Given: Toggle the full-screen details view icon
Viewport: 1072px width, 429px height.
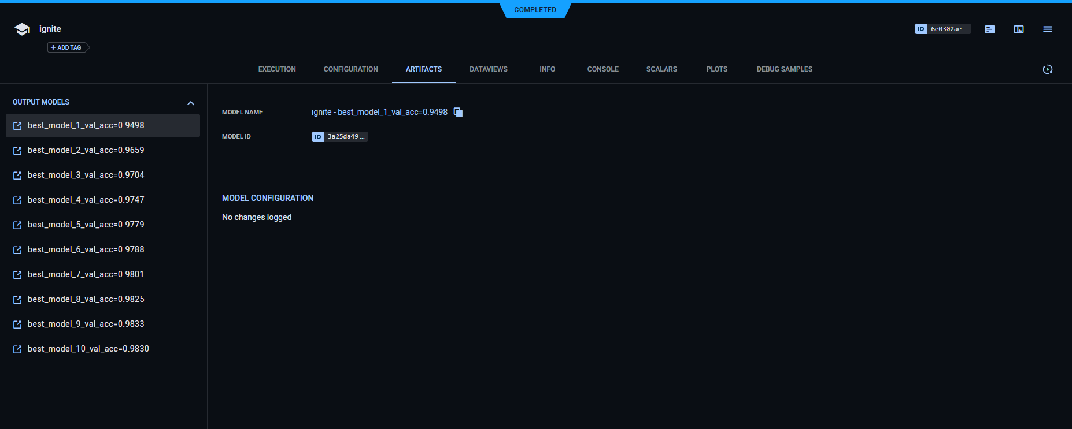Looking at the screenshot, I should point(1019,29).
